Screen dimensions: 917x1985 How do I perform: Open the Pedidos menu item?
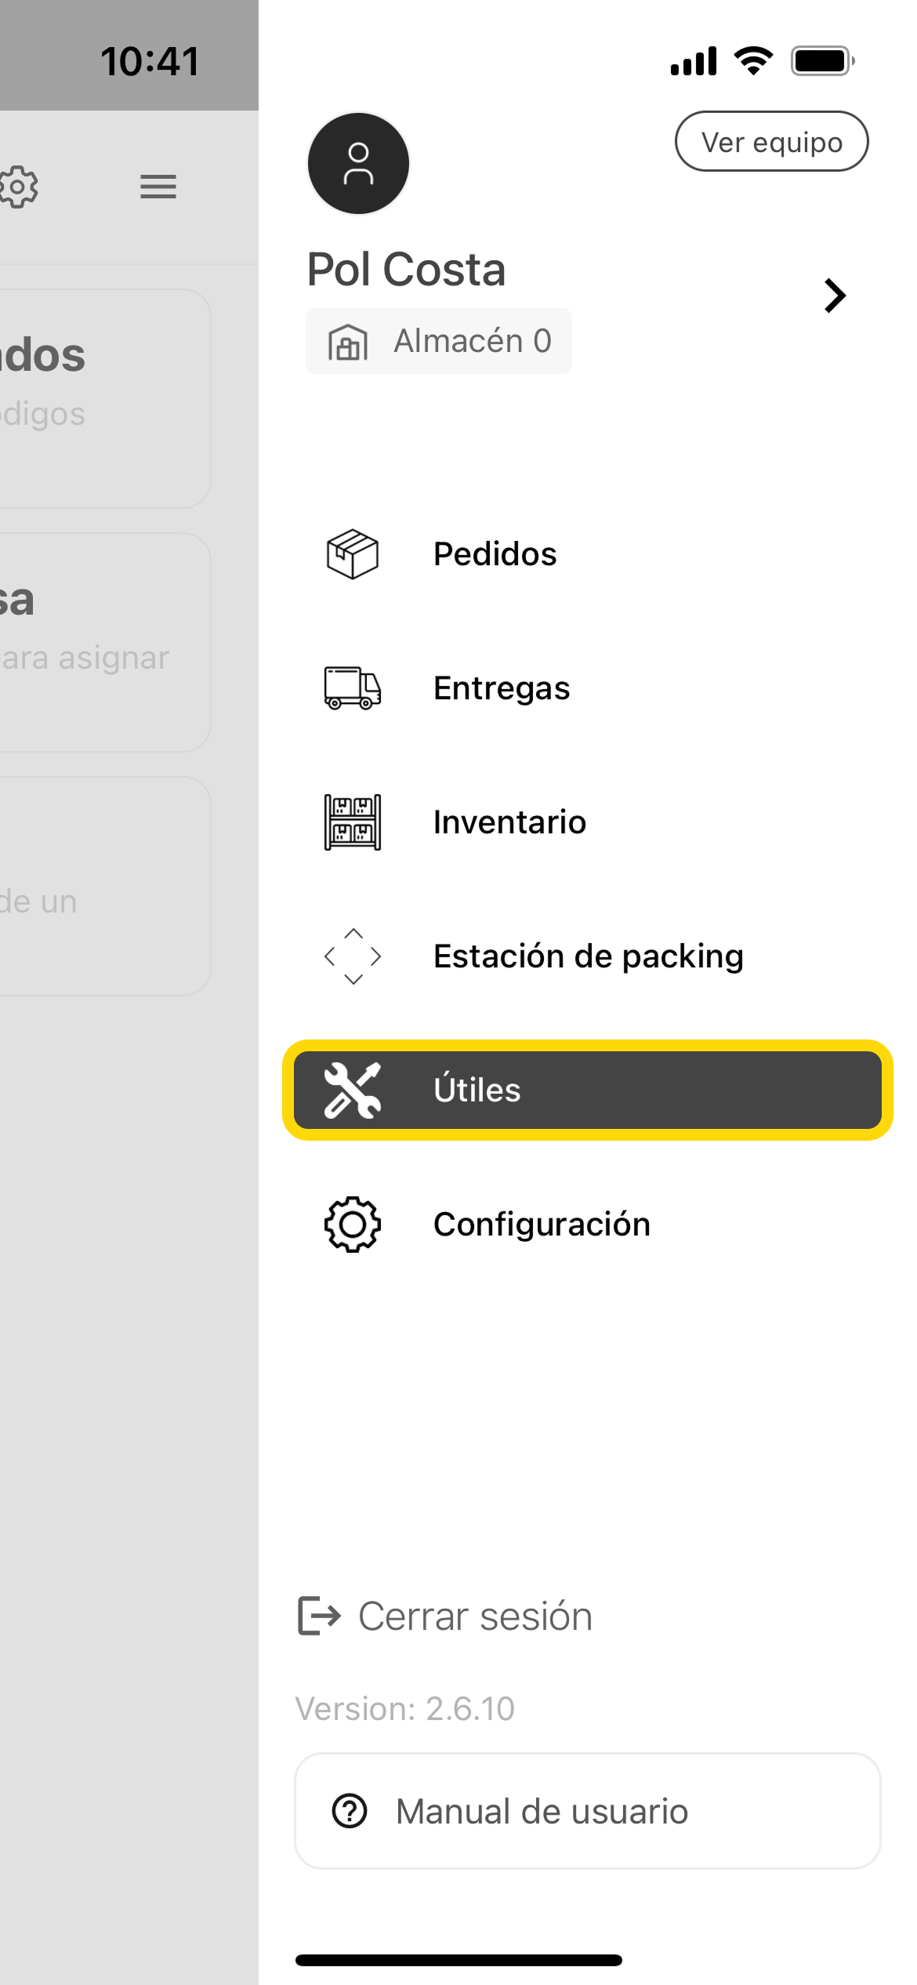[x=495, y=554]
